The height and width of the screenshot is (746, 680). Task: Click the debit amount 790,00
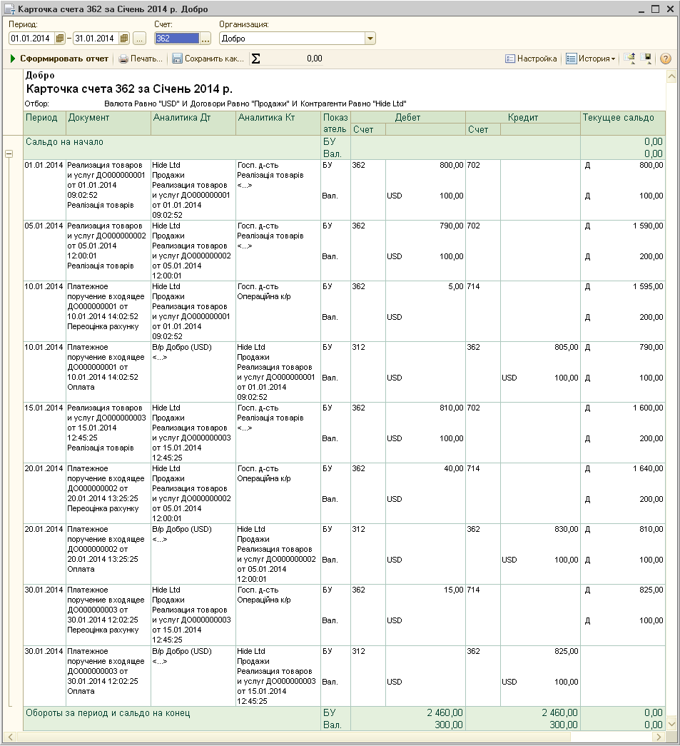pos(451,226)
